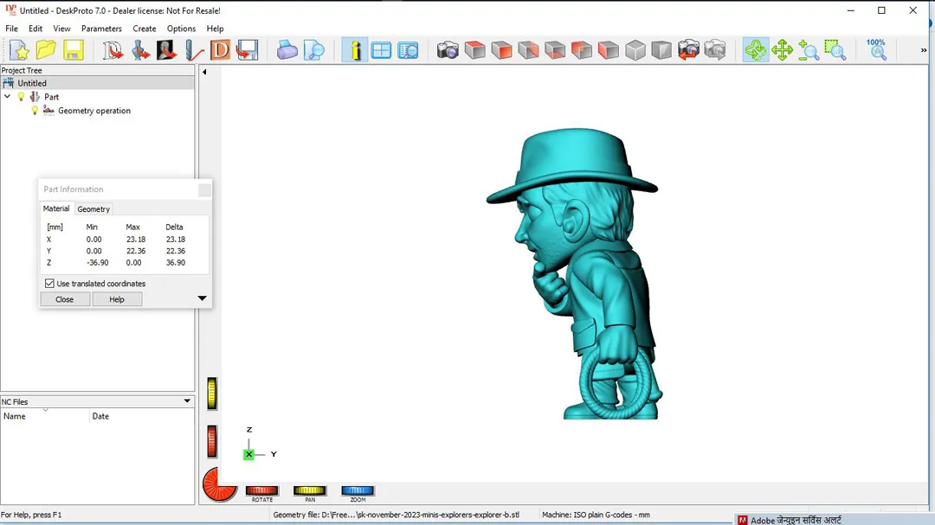Click the Name column header in NC Files
Screen dimensions: 935x525
pos(45,416)
